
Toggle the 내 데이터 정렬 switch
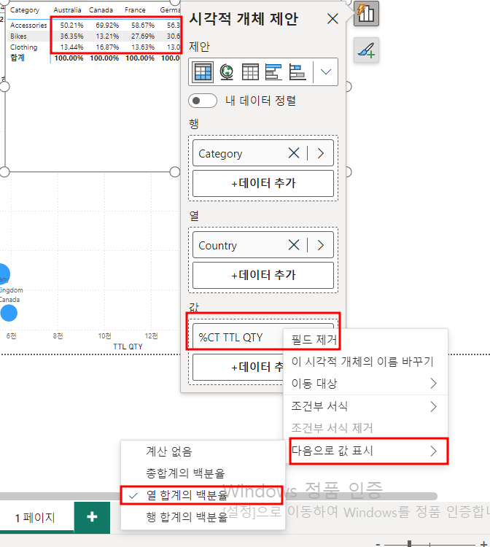tap(202, 101)
